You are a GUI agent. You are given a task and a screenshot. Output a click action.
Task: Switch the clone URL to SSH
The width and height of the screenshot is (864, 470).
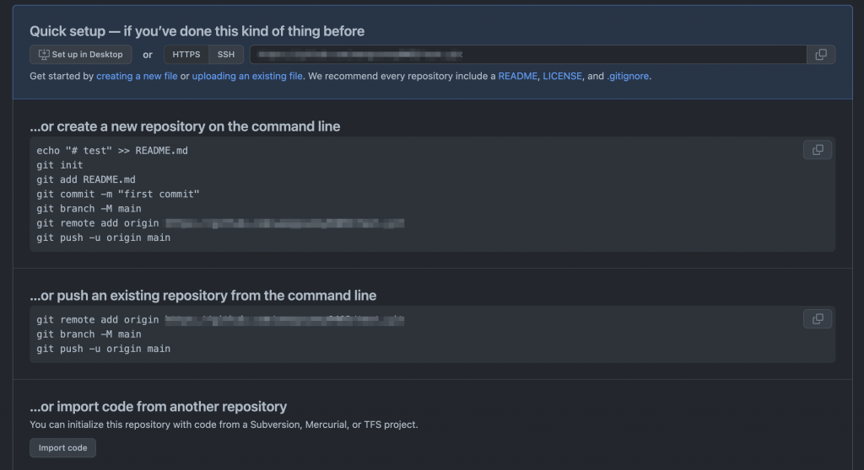pyautogui.click(x=226, y=55)
